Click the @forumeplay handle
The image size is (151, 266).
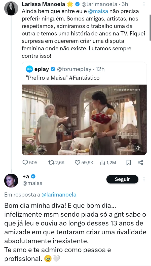[73, 69]
